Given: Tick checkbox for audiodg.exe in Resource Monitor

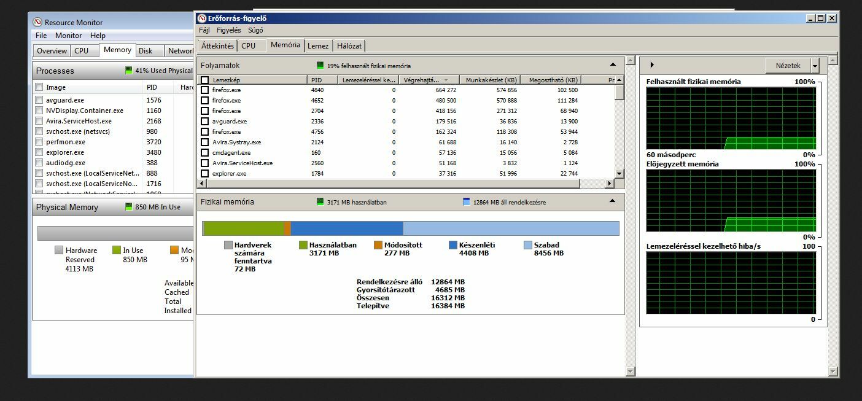Looking at the screenshot, I should pyautogui.click(x=39, y=163).
